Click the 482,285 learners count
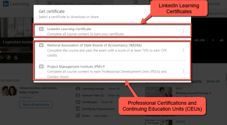The image size is (227, 125). (199, 40)
